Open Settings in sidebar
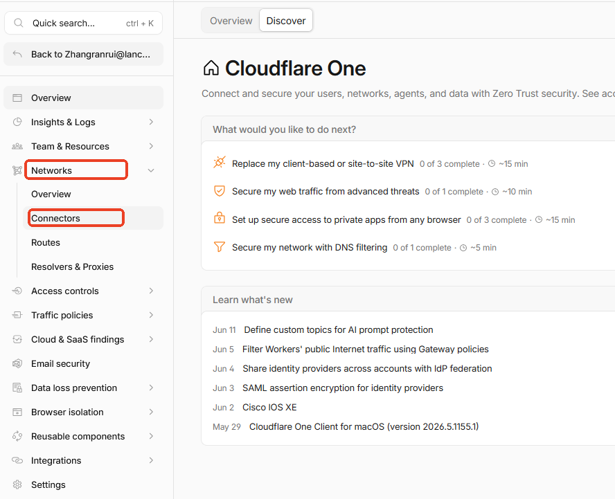This screenshot has width=615, height=499. 83,485
